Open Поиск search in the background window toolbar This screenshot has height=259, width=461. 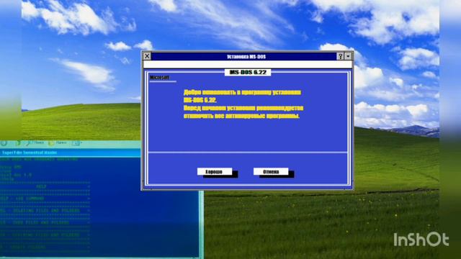pos(35,143)
